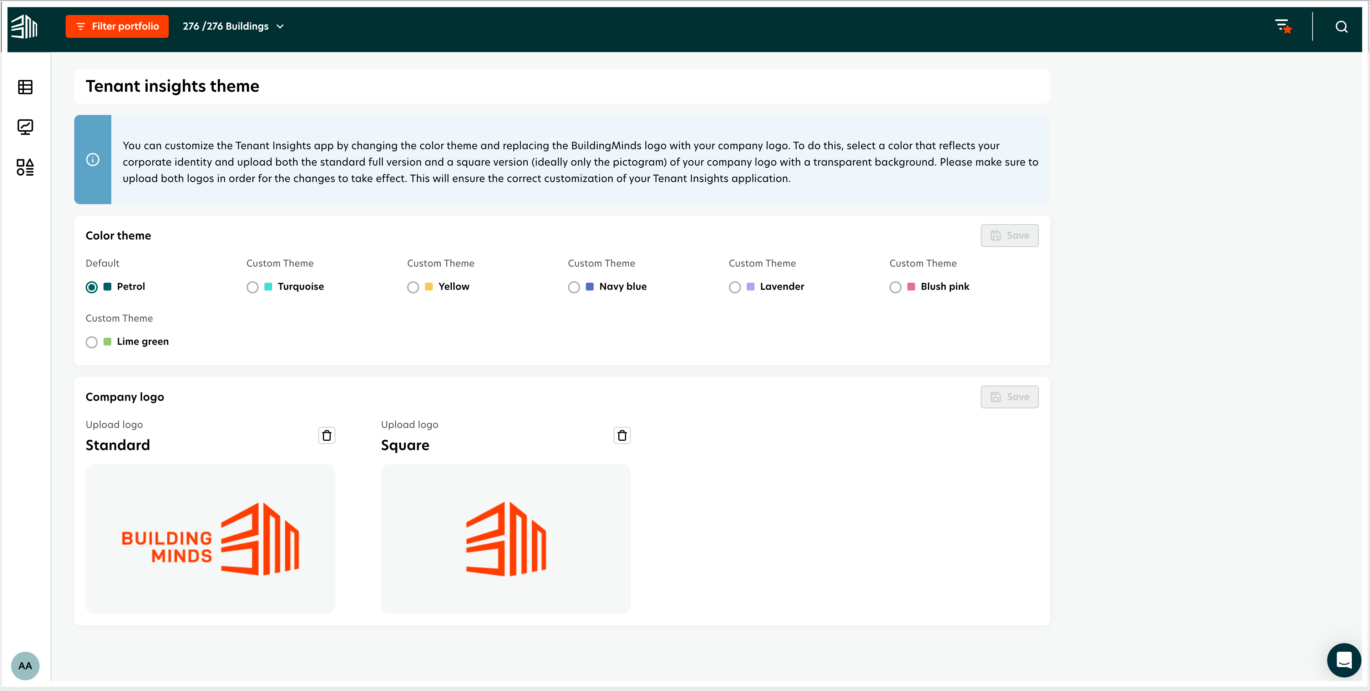This screenshot has width=1370, height=691.
Task: Select the Turquoise theme radio
Action: (x=253, y=287)
